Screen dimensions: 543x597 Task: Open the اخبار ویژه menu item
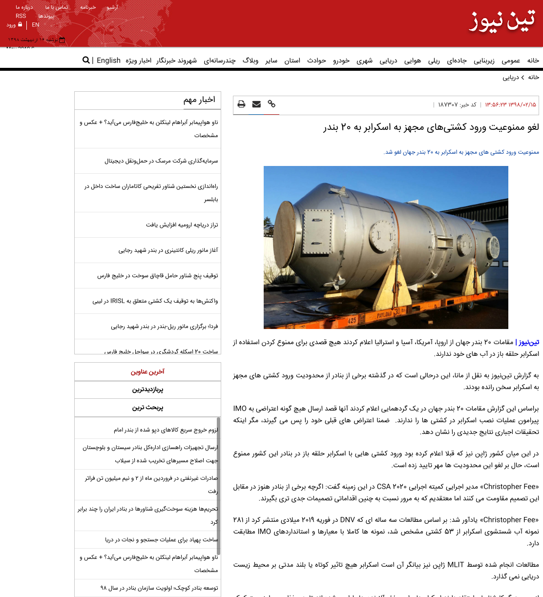point(138,61)
